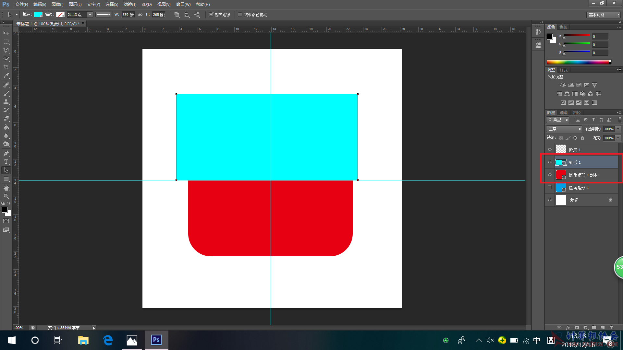Open the layer filter 类型 dropdown
The height and width of the screenshot is (350, 623).
[558, 120]
